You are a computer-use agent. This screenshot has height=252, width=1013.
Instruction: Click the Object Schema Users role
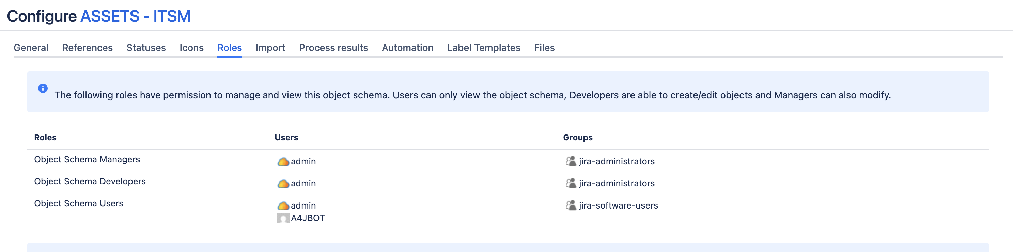[79, 203]
